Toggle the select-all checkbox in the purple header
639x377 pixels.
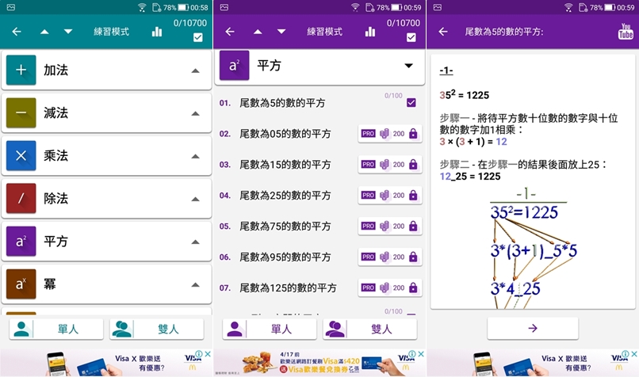click(x=411, y=37)
